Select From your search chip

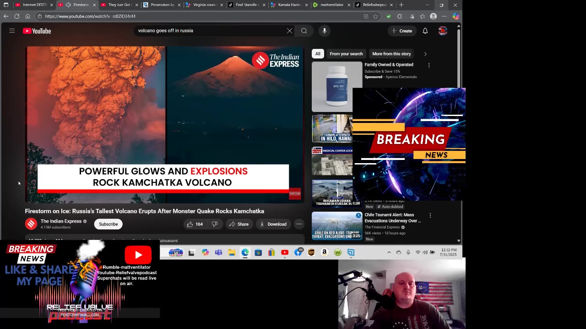(x=346, y=53)
